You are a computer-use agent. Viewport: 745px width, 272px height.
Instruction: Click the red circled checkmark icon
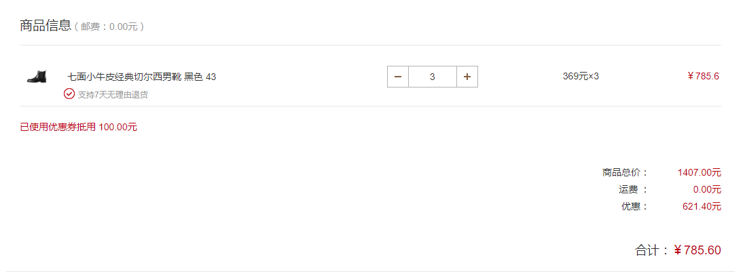pos(69,94)
